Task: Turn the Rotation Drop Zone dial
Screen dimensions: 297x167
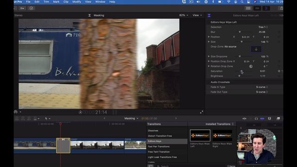Action: [251, 66]
